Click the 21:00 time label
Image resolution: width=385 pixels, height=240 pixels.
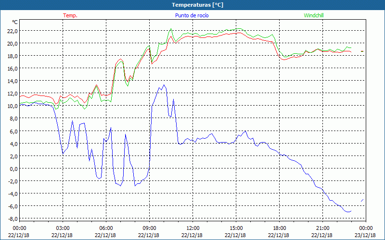tap(322, 228)
